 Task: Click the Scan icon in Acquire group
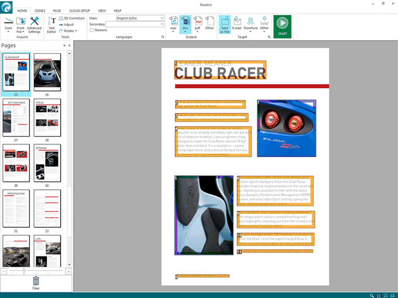pyautogui.click(x=8, y=22)
